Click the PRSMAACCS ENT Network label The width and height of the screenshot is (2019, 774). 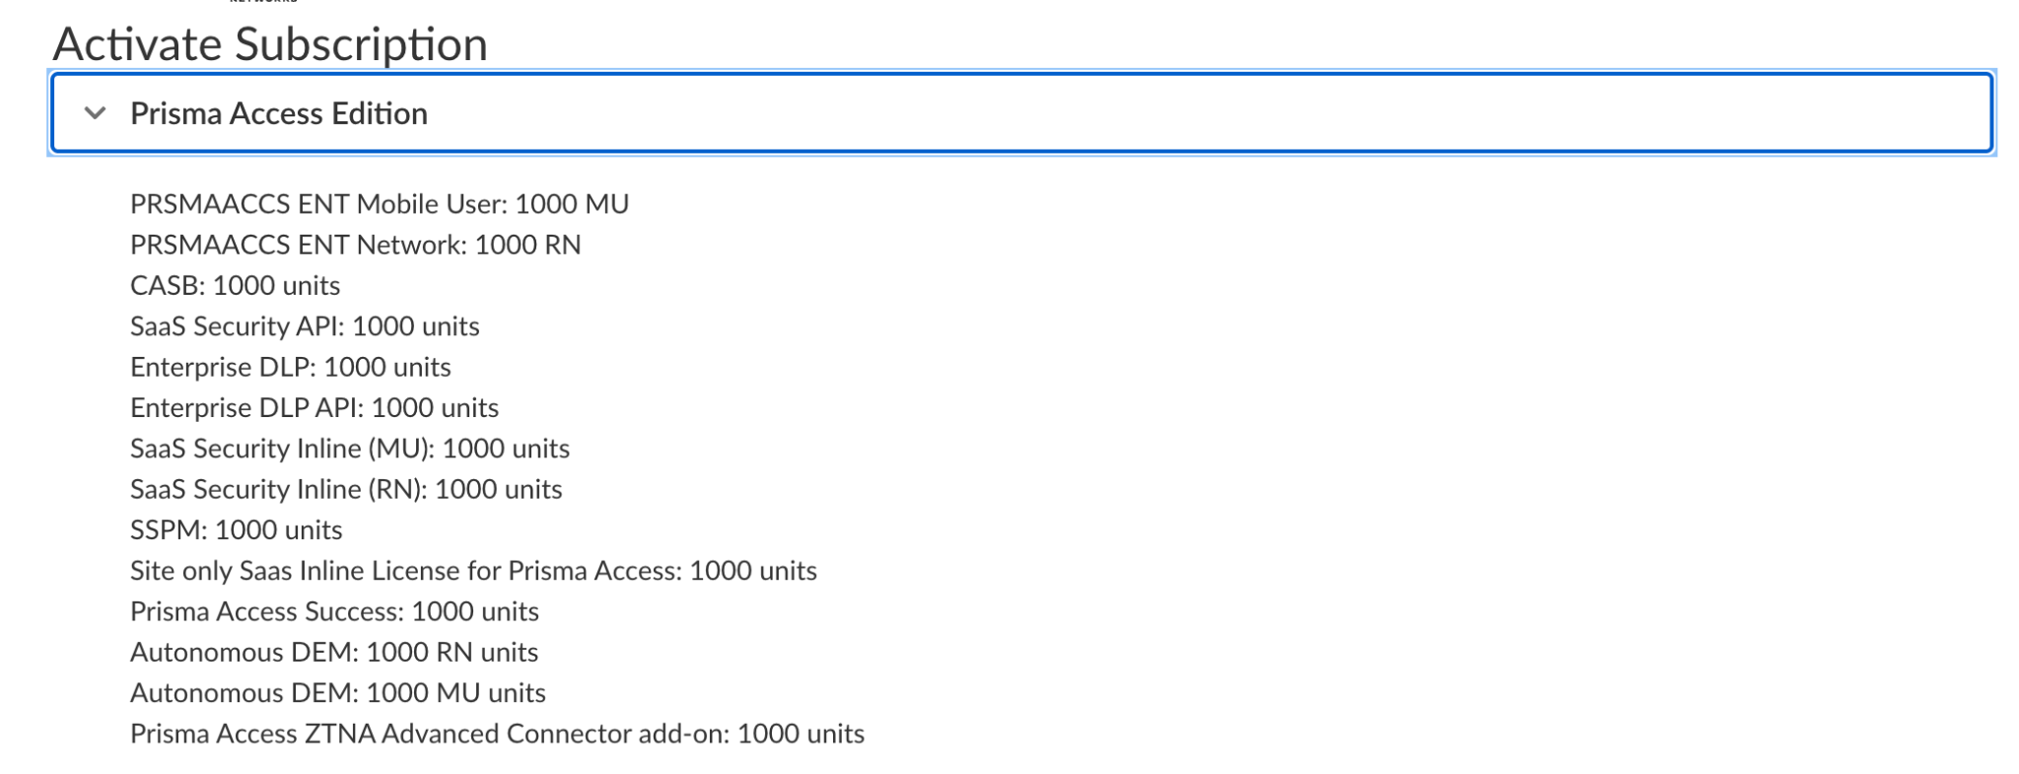(x=298, y=245)
